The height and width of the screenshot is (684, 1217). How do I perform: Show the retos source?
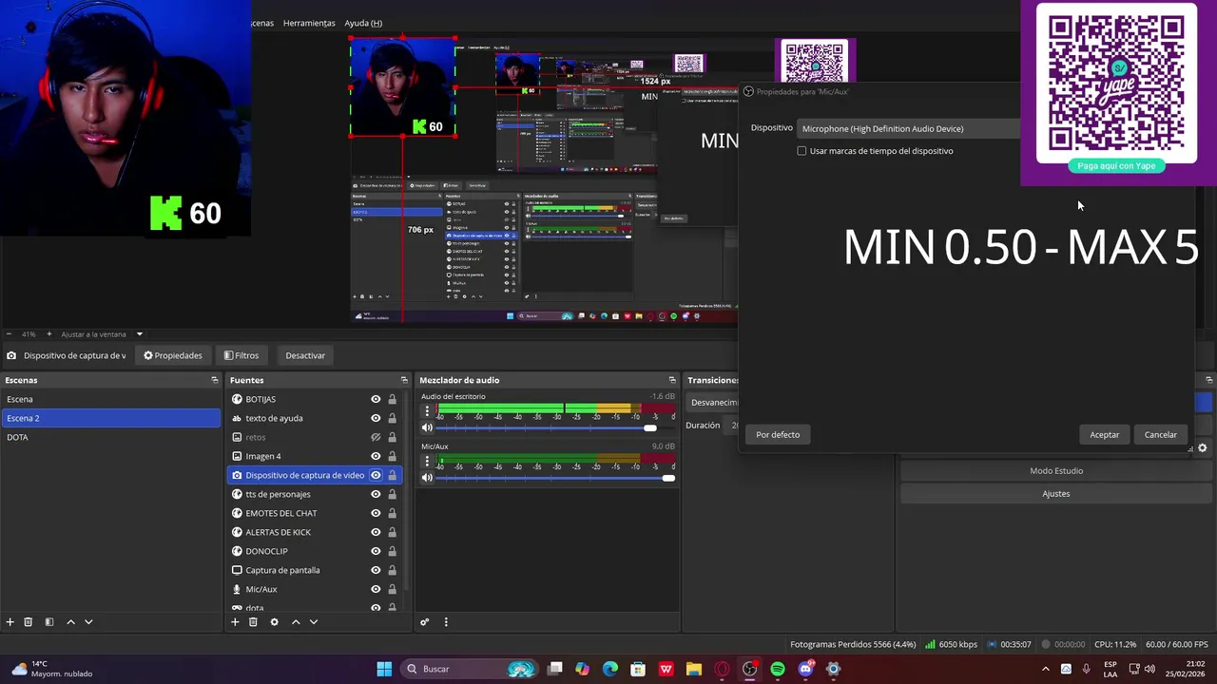(x=376, y=437)
